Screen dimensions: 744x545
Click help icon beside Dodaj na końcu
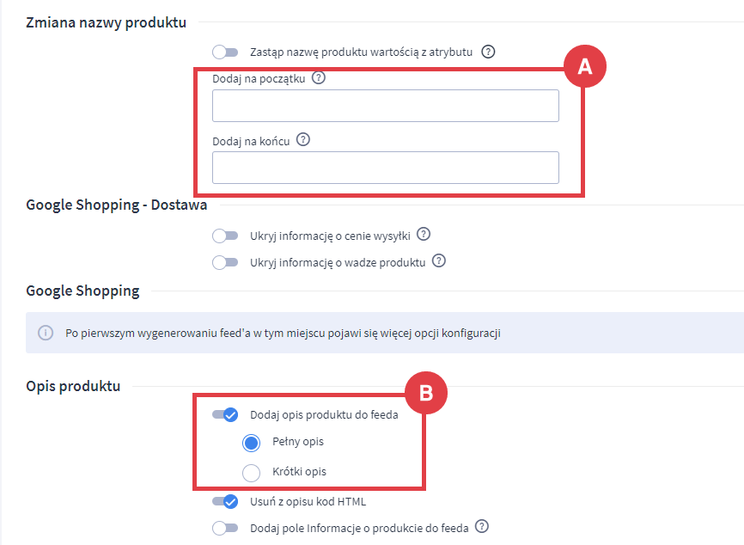302,139
